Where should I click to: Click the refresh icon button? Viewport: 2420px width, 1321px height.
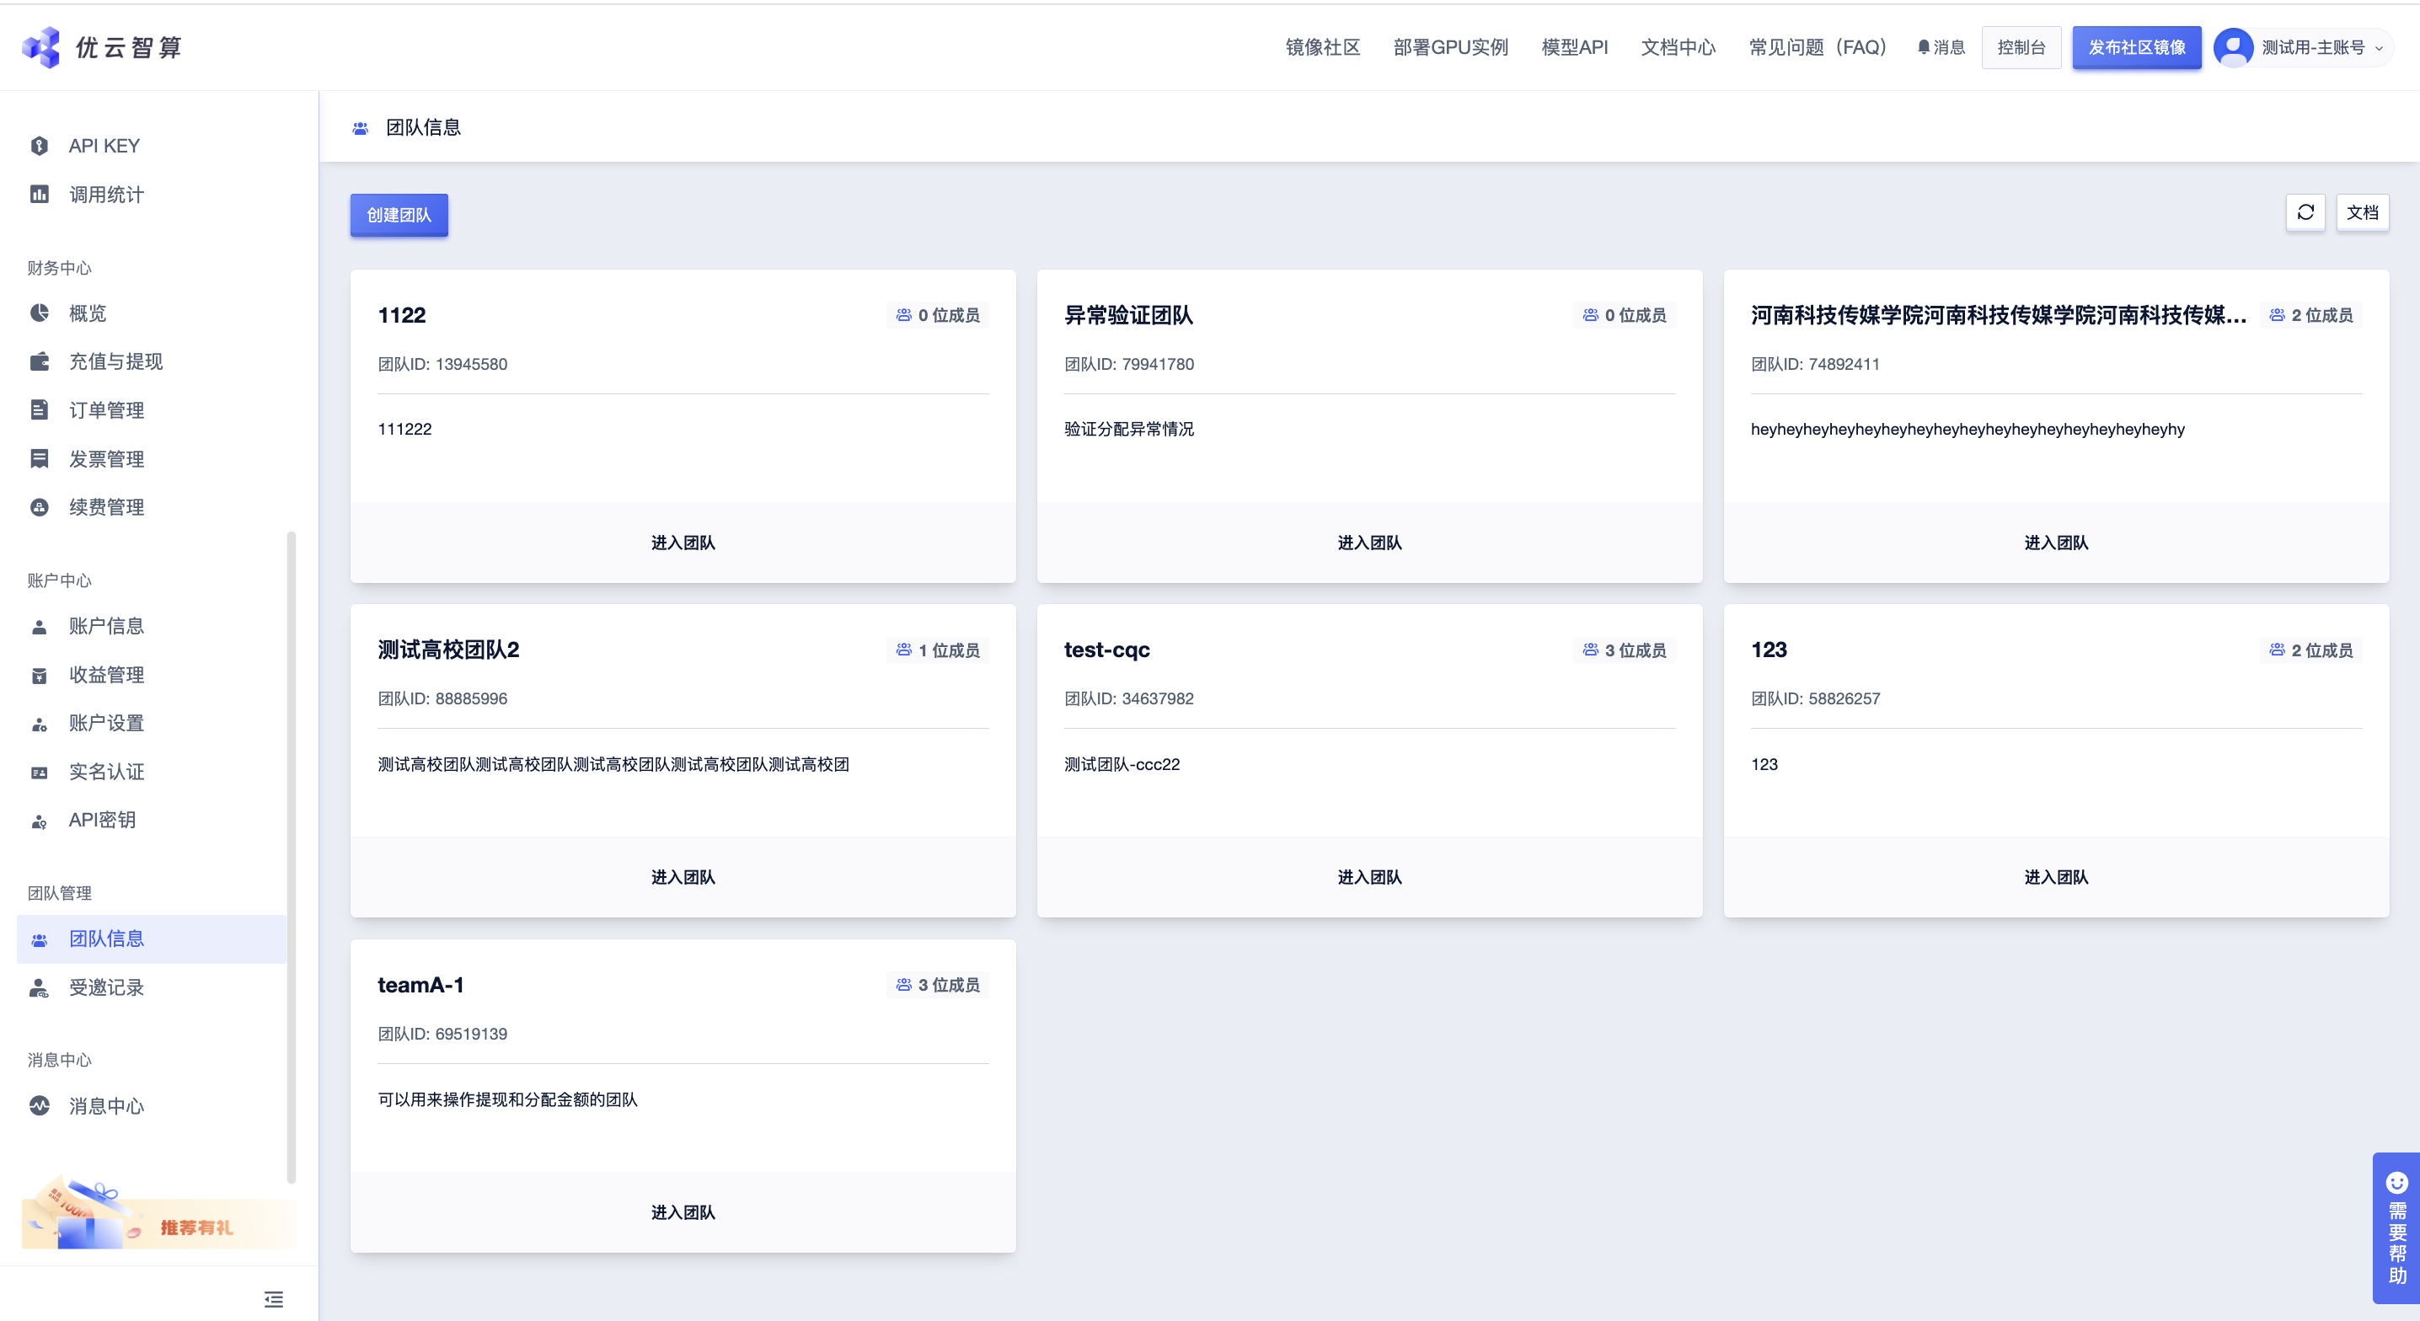pos(2305,212)
